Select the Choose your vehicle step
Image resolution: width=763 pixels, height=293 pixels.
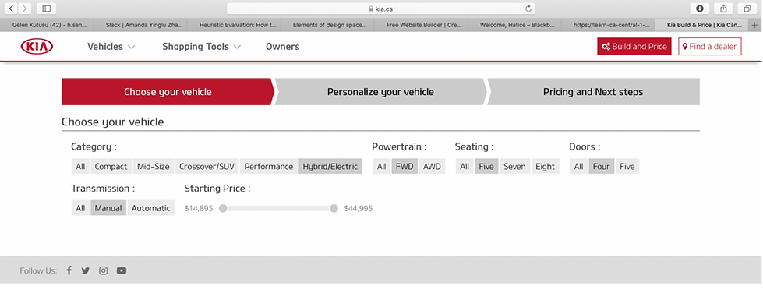(168, 92)
